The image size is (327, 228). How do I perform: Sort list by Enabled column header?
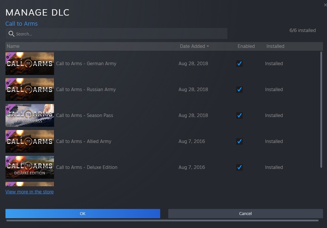click(246, 46)
